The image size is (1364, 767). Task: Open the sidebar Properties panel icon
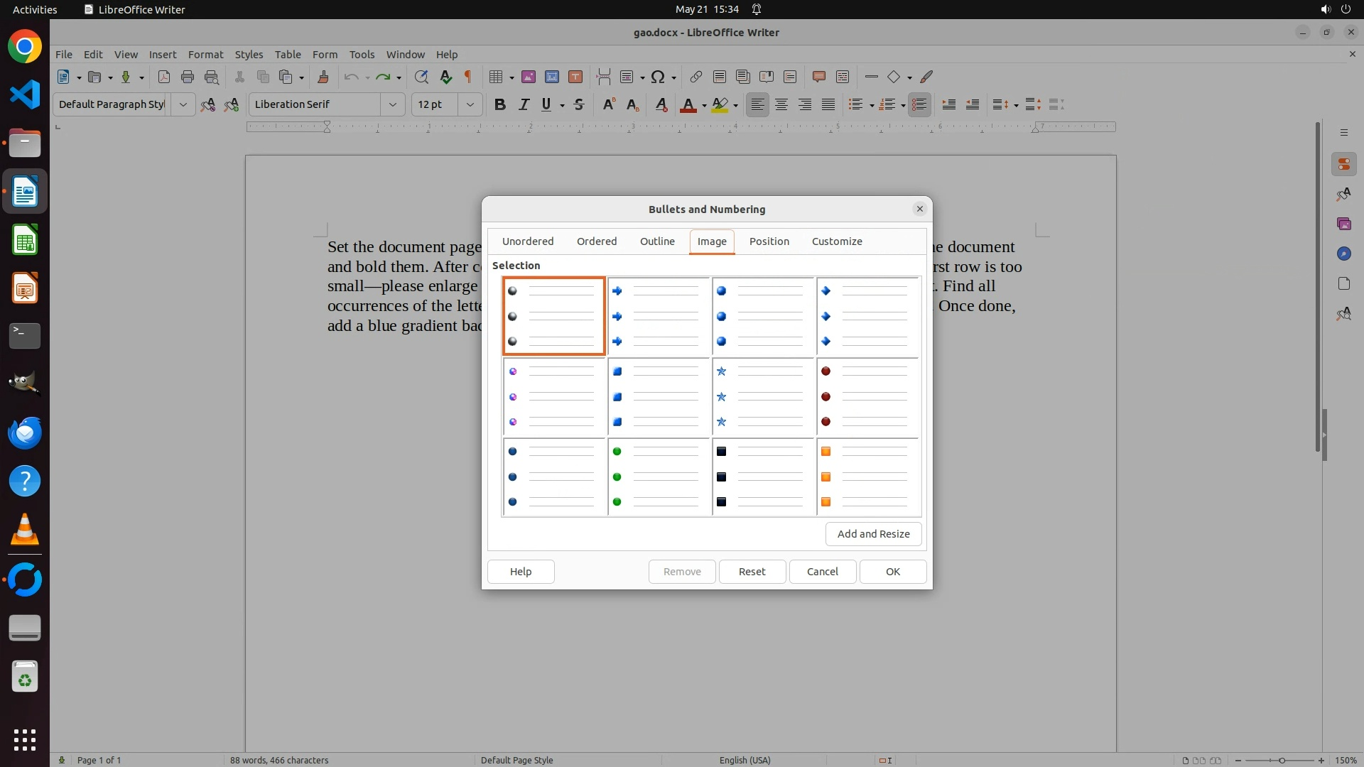click(x=1343, y=165)
